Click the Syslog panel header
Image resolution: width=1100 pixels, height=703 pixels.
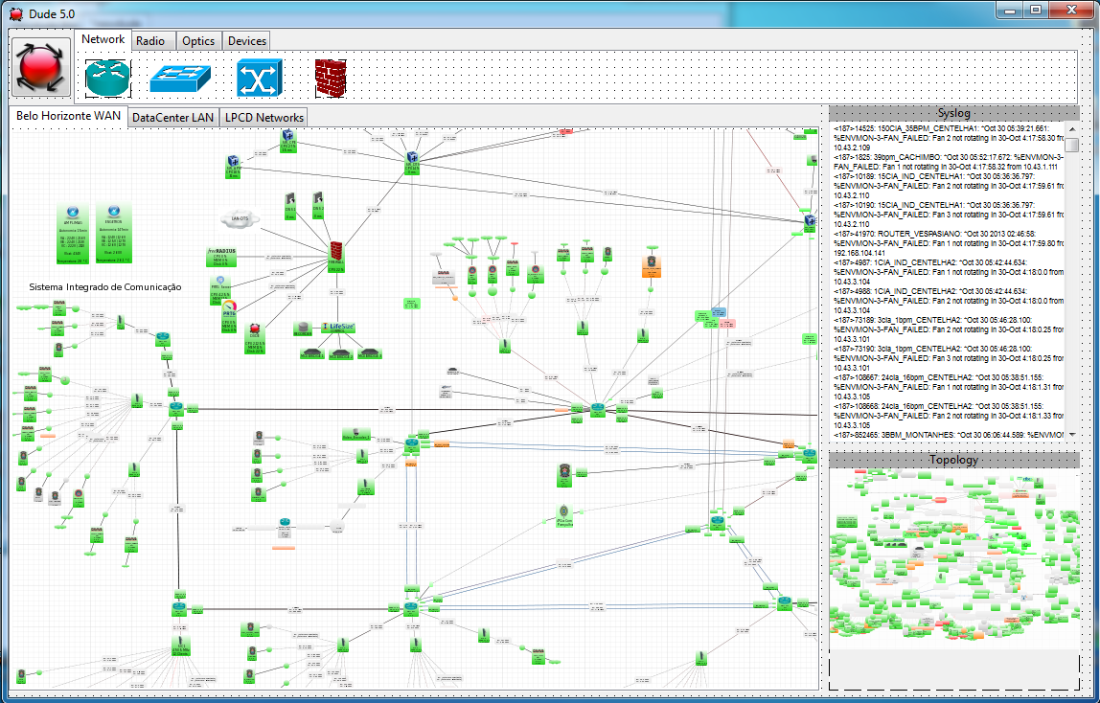pos(953,113)
